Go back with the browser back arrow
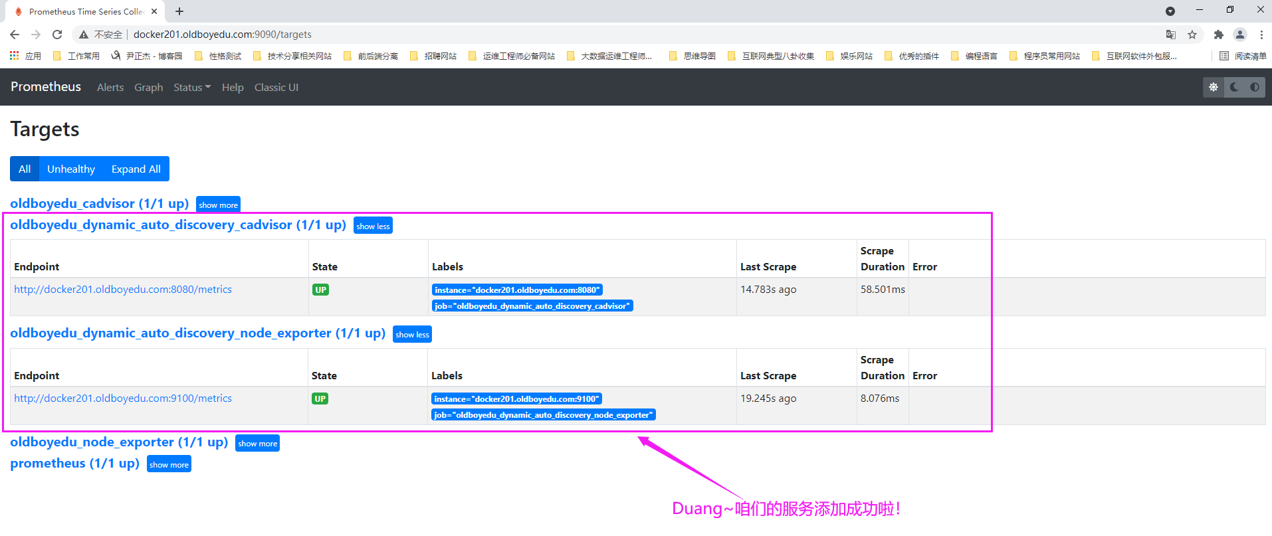The image size is (1272, 536). (x=15, y=35)
